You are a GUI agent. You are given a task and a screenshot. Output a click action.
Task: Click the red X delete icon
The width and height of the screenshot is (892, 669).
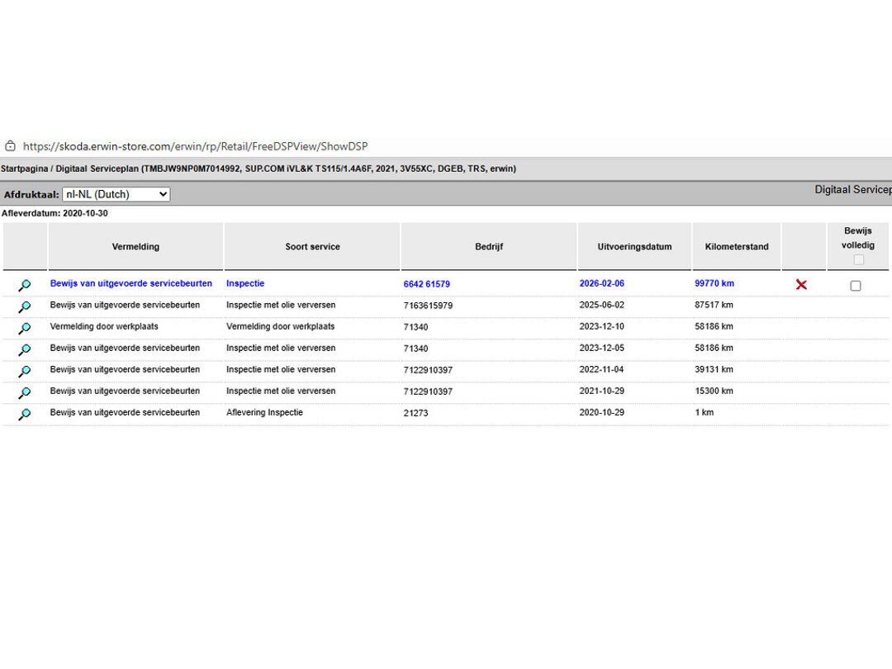pos(801,285)
